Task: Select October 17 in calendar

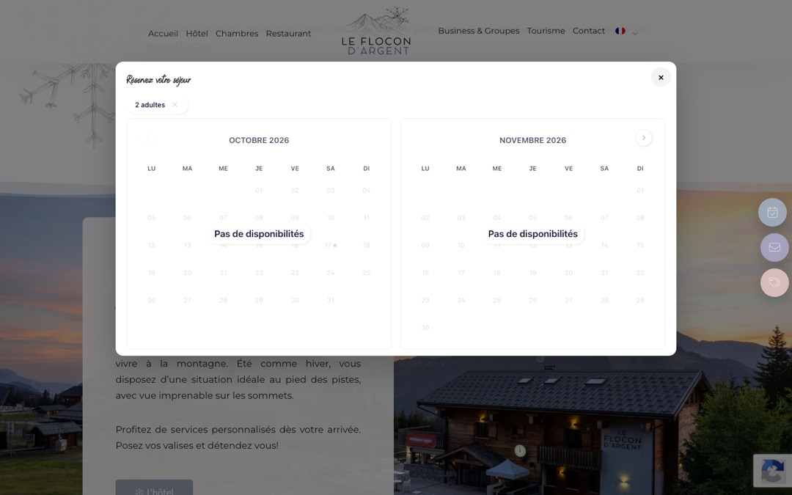Action: point(330,246)
